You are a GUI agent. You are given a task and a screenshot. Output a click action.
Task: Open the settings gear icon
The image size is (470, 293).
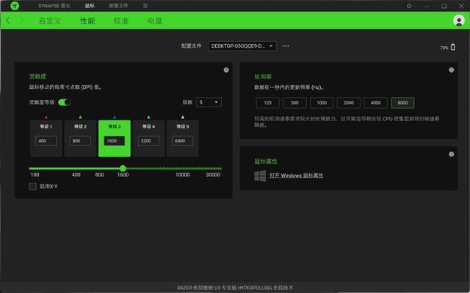point(409,6)
